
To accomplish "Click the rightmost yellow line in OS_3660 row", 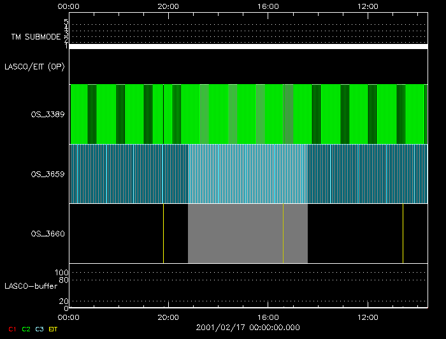I will click(403, 234).
